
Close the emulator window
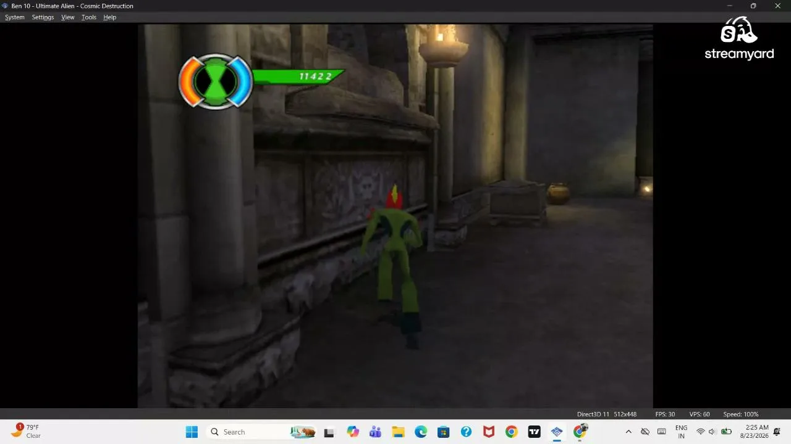[778, 6]
